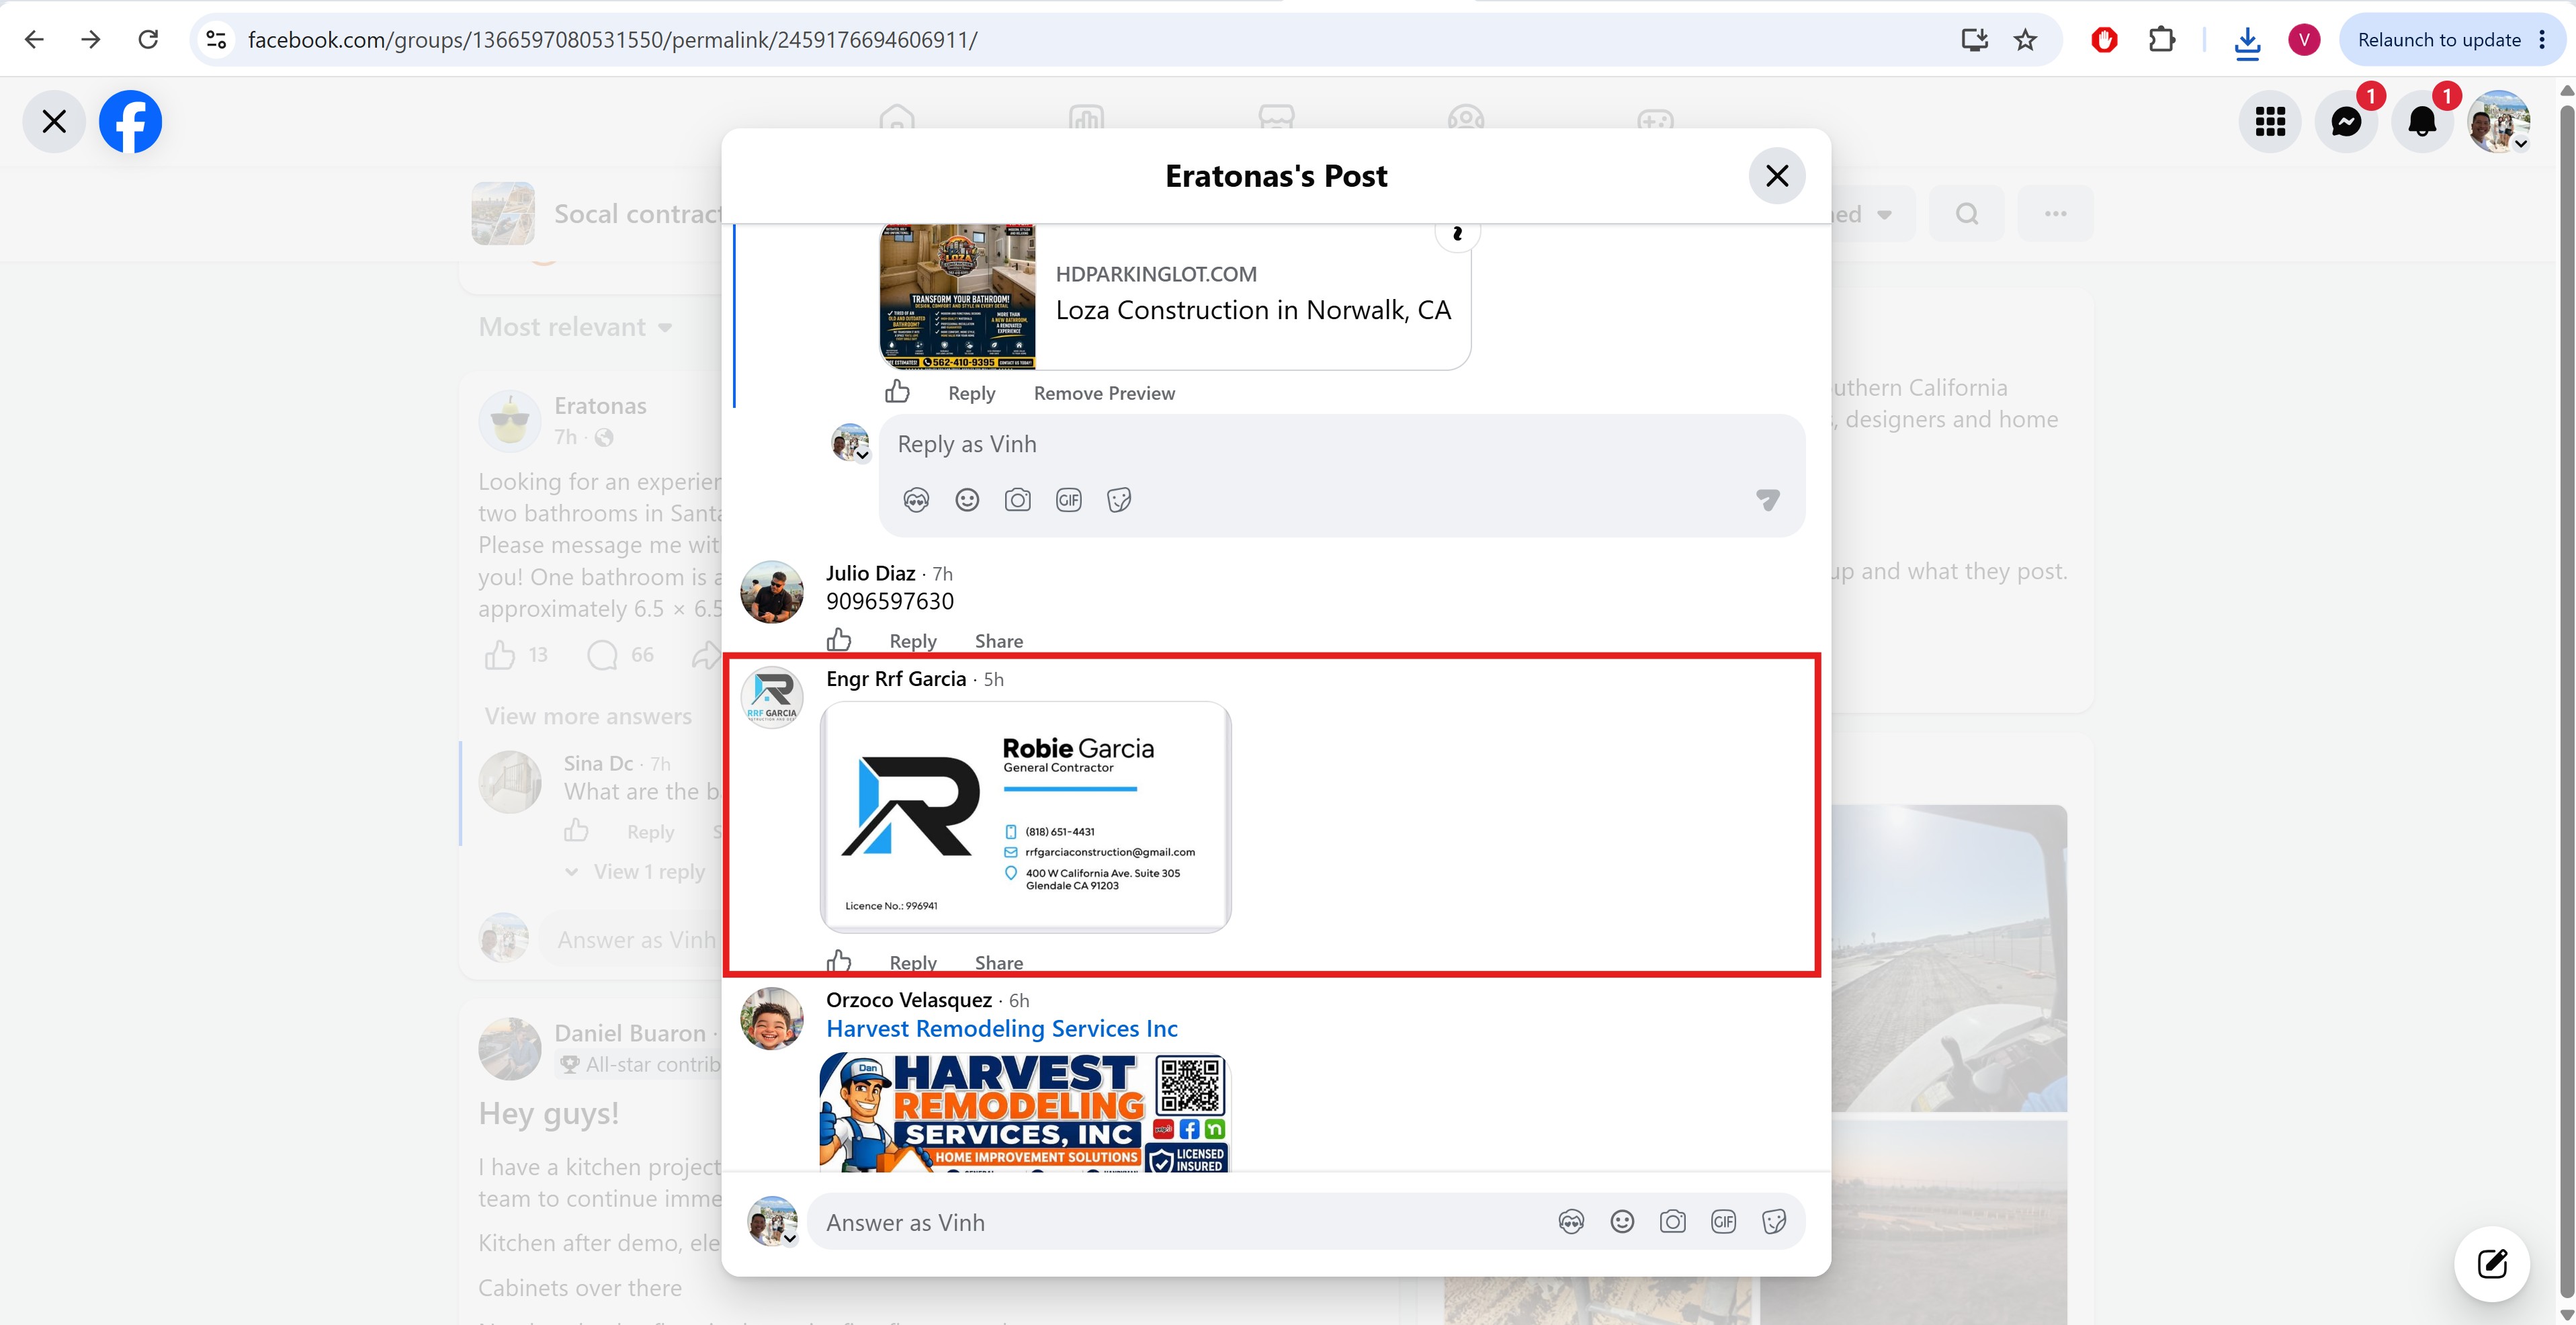Open the account menu on profile picture
The height and width of the screenshot is (1325, 2576).
[x=2498, y=122]
